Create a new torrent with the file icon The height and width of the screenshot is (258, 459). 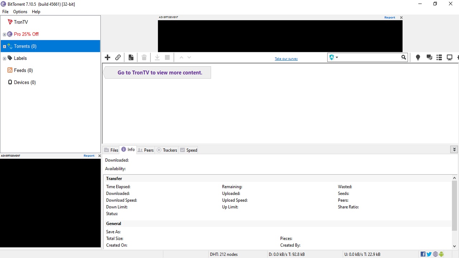point(131,57)
